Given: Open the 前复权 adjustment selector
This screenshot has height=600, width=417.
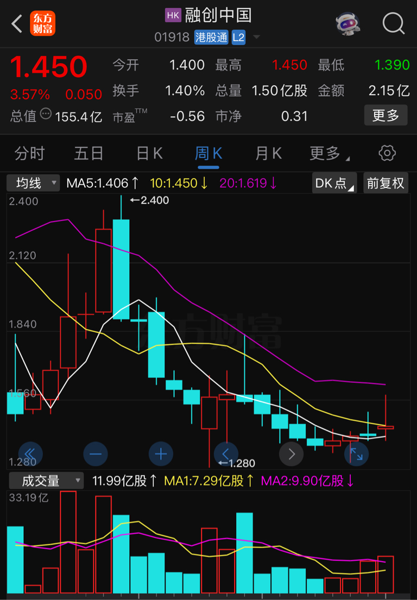Looking at the screenshot, I should [x=386, y=183].
